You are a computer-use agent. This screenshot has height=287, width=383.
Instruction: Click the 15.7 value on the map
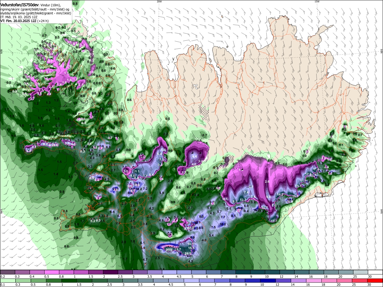(x=178, y=250)
